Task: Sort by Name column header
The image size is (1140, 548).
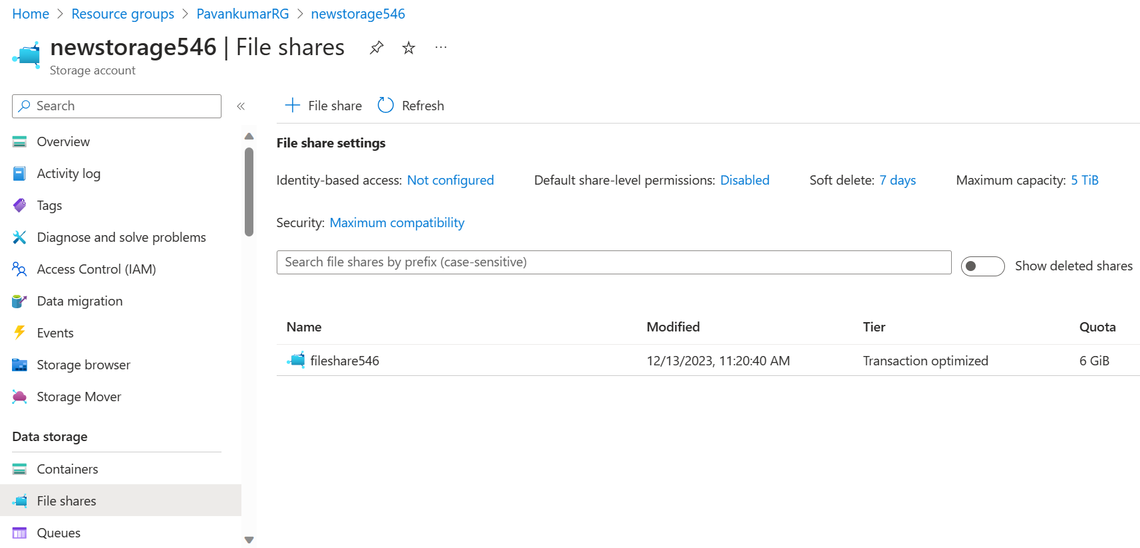Action: 304,327
